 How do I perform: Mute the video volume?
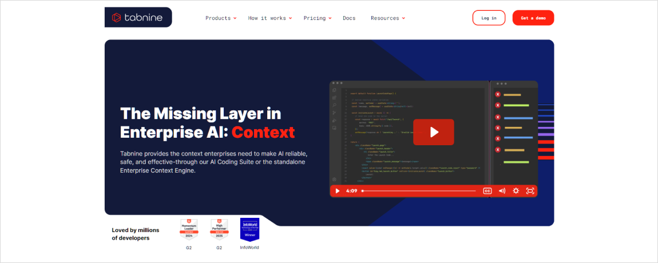coord(502,191)
